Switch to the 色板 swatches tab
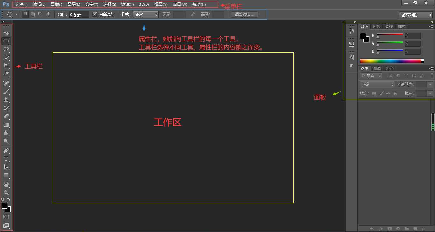 click(376, 27)
